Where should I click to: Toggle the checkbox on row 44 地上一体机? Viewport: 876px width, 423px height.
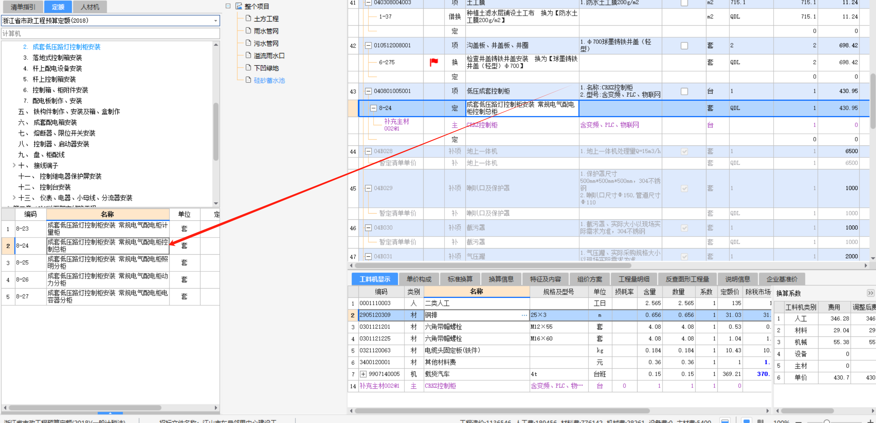684,151
